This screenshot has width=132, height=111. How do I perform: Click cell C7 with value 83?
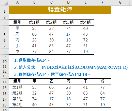click(51, 46)
